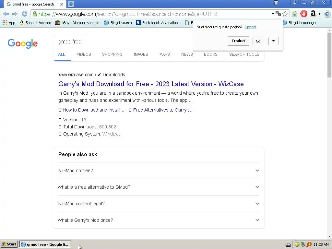Open Book hotels & vacation bookmark
The width and height of the screenshot is (332, 249).
158,23
